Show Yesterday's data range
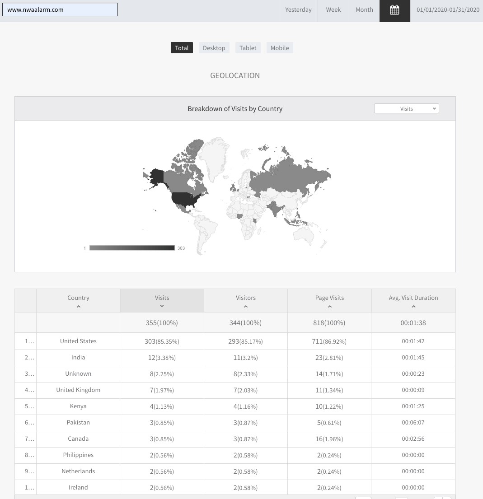This screenshot has height=499, width=483. click(298, 10)
